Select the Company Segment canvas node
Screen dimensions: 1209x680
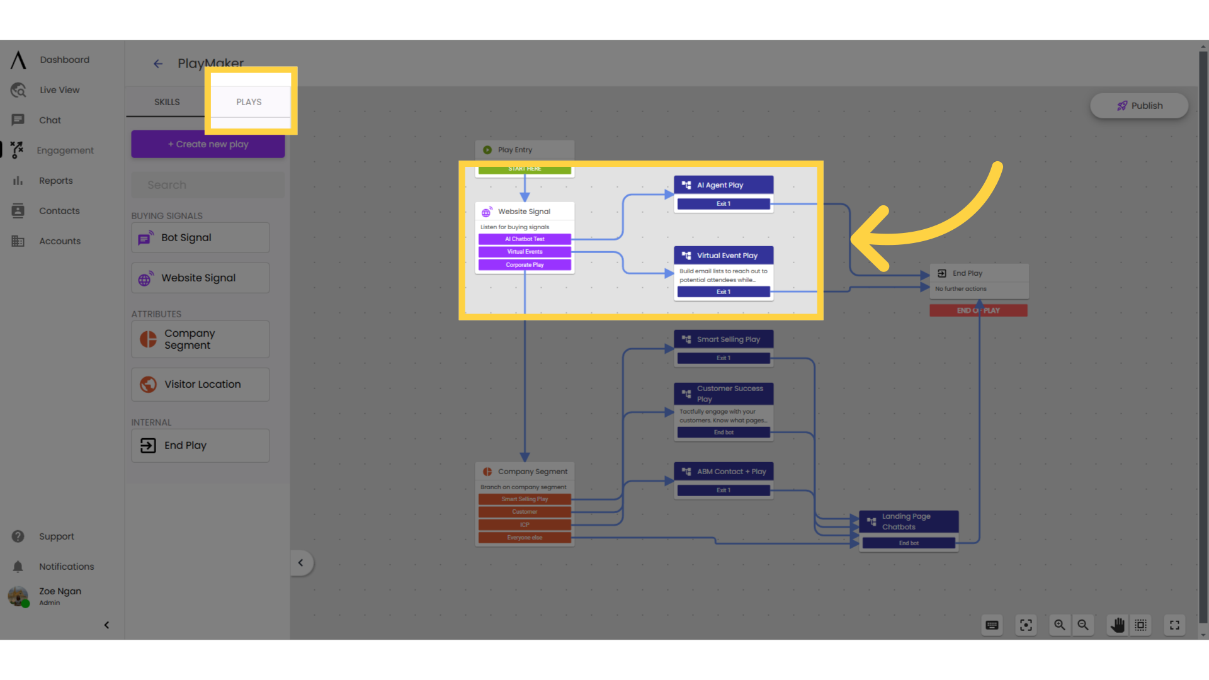point(525,472)
